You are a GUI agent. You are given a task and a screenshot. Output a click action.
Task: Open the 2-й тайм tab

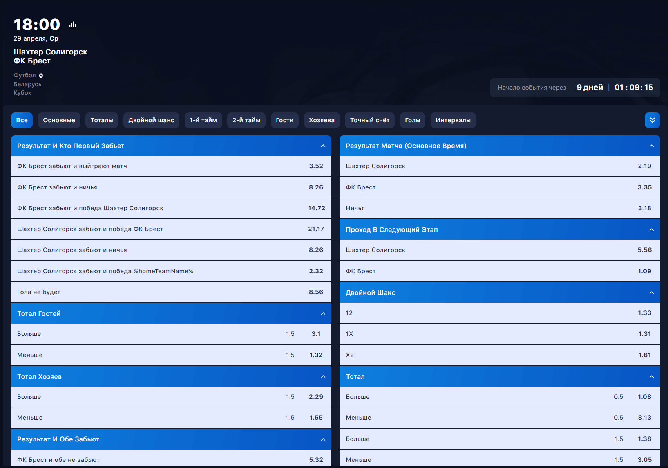pos(246,120)
